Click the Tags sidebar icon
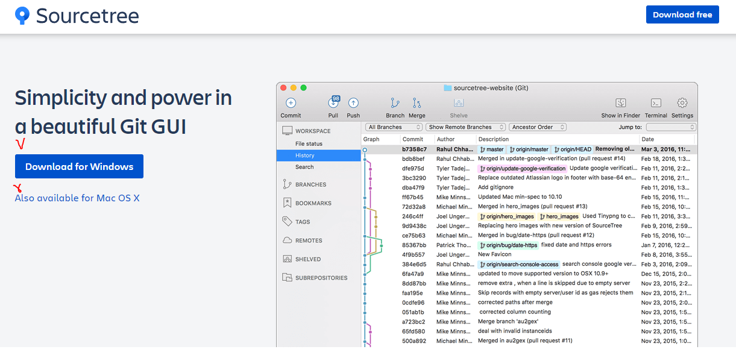The image size is (736, 364). pos(287,222)
